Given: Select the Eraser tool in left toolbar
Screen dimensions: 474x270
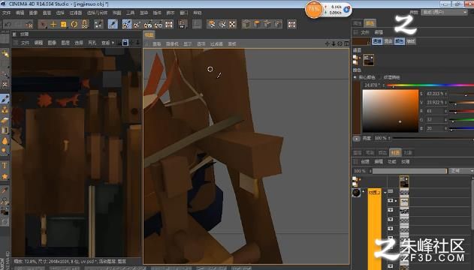Looking at the screenshot, I should (5, 120).
